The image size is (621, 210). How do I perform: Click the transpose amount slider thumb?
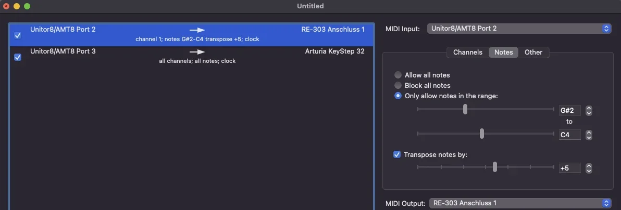pos(495,167)
